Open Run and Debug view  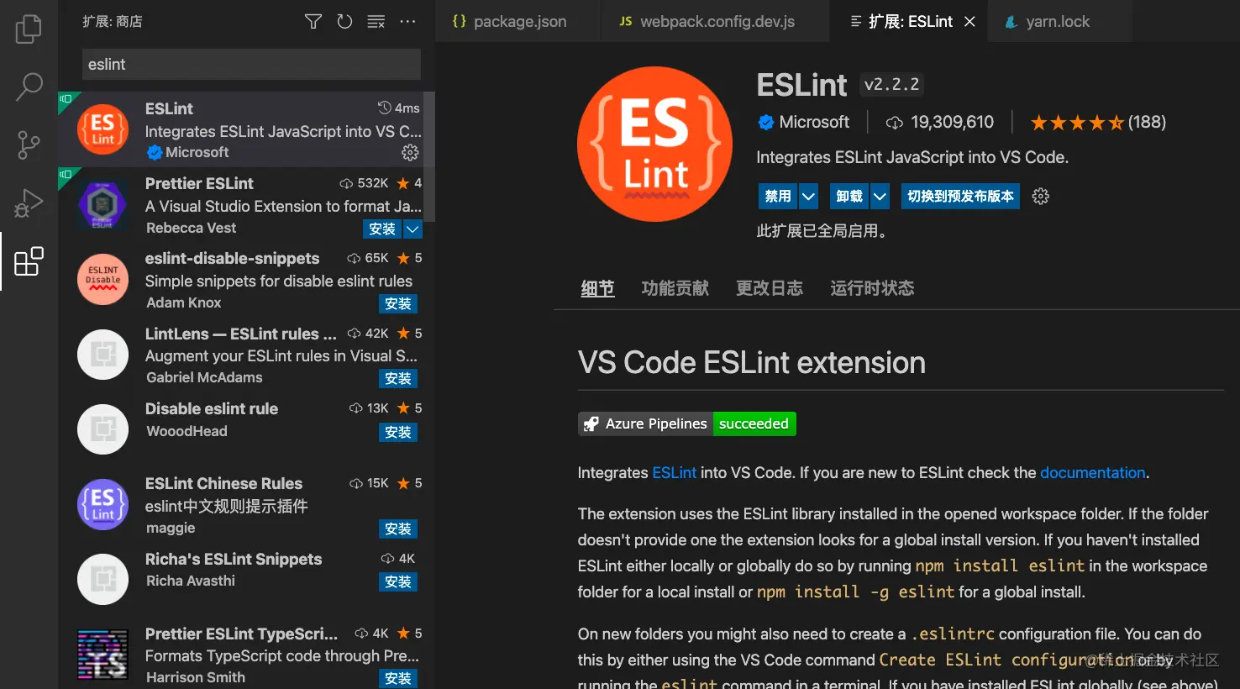29,203
